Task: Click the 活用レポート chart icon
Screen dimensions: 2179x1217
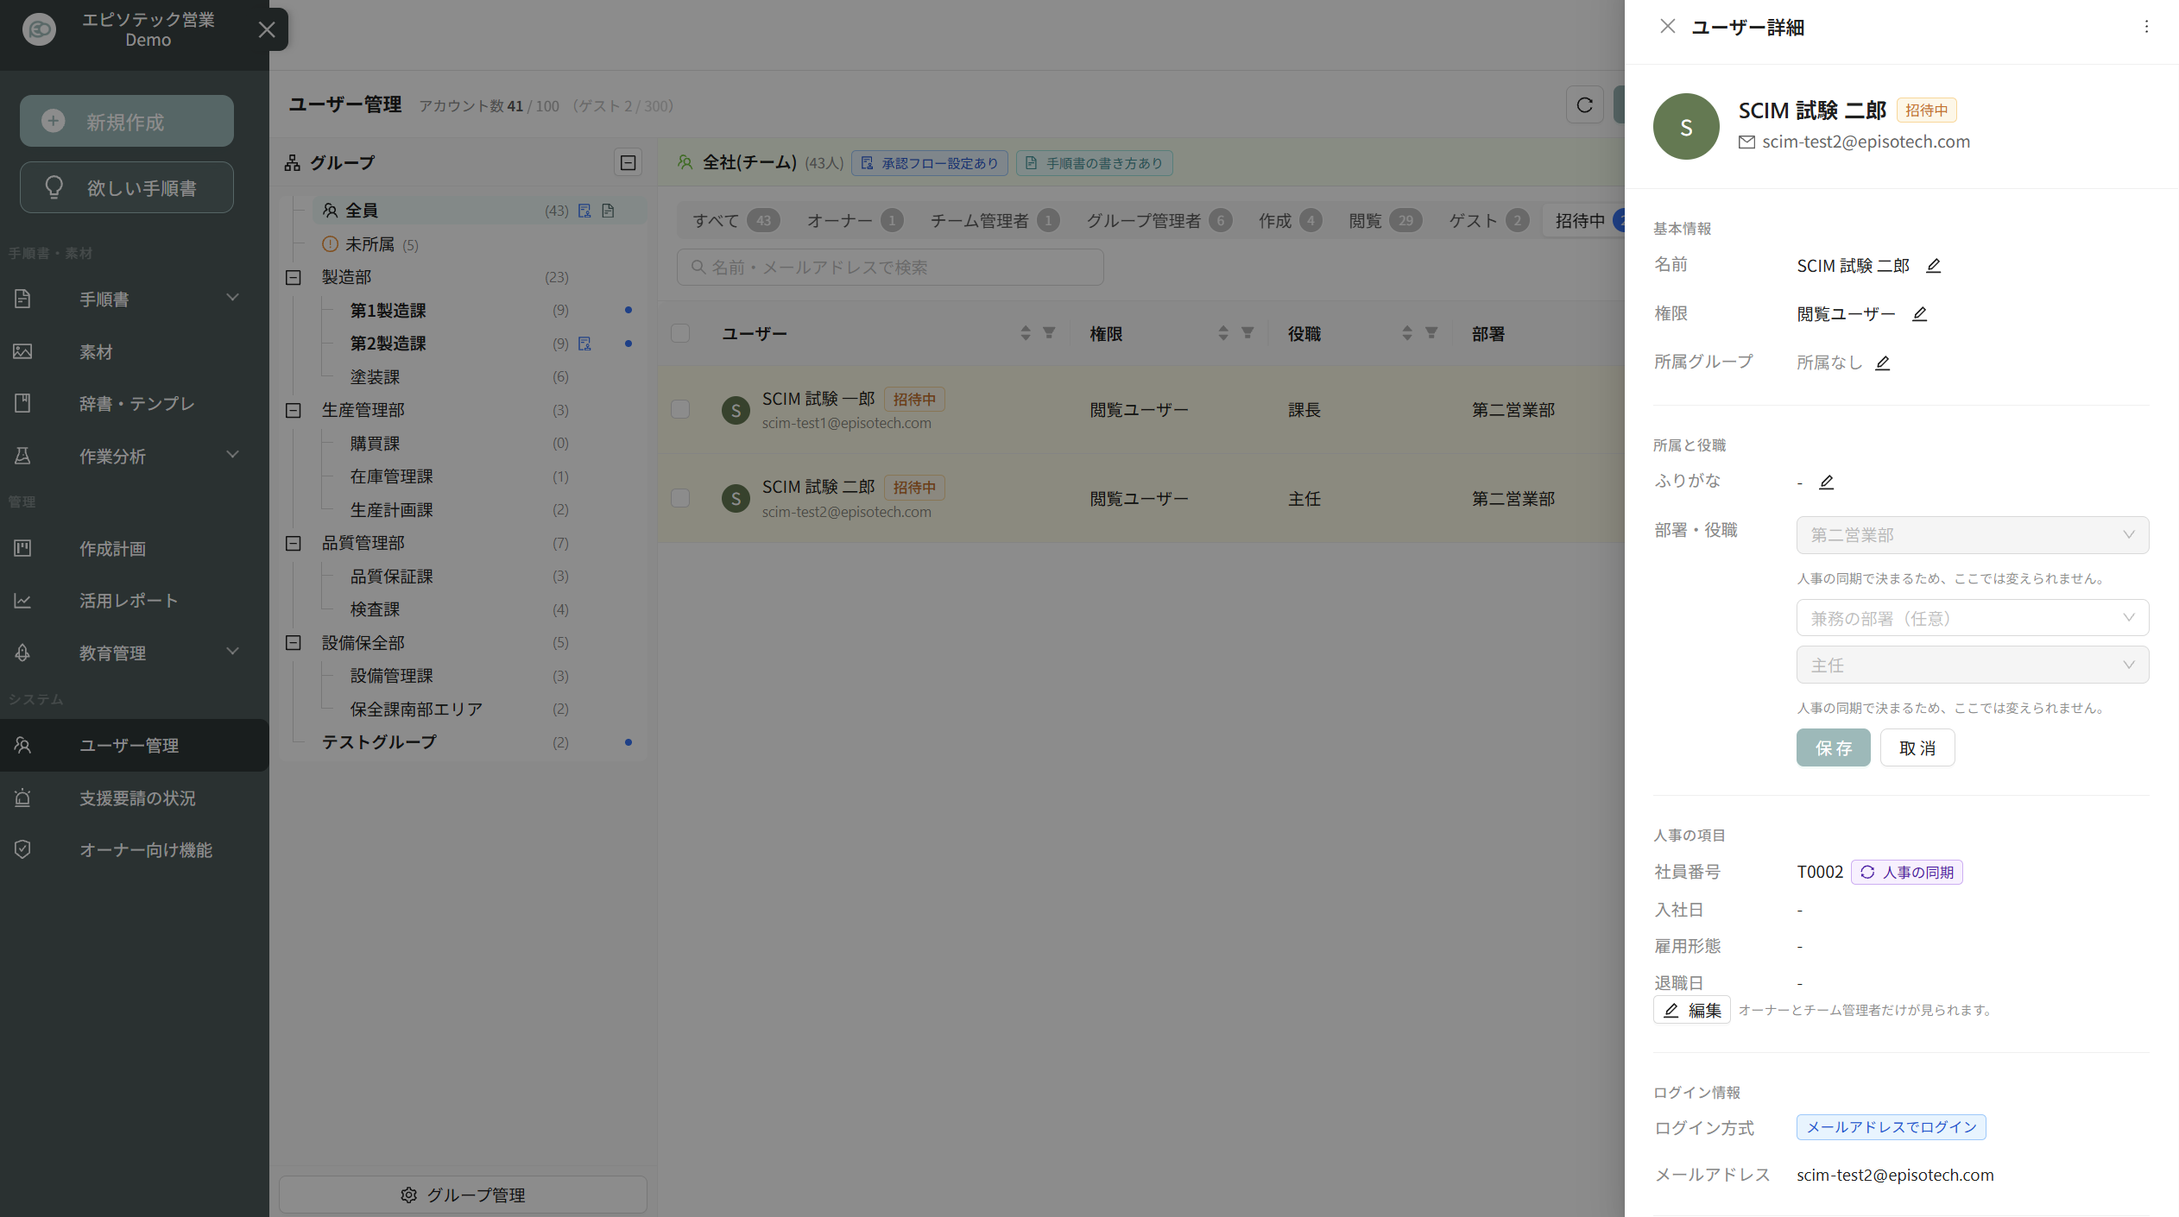Action: [x=23, y=601]
